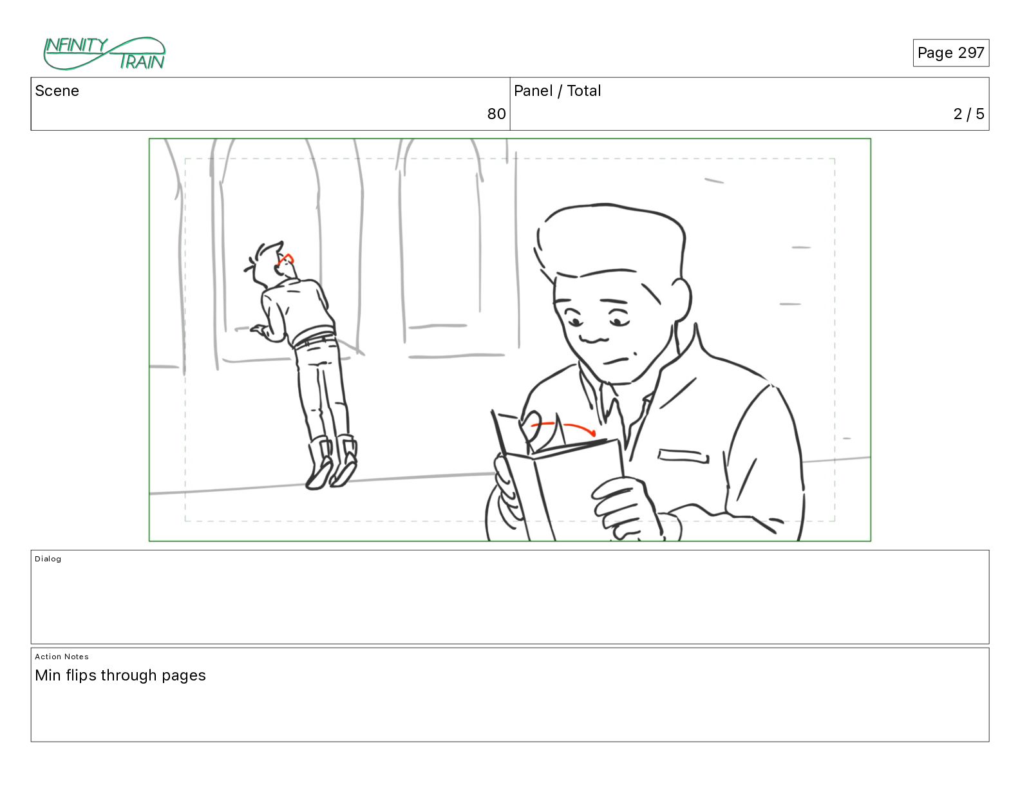The image size is (1020, 788).
Task: Click the Infinity Train logo
Action: 104,53
